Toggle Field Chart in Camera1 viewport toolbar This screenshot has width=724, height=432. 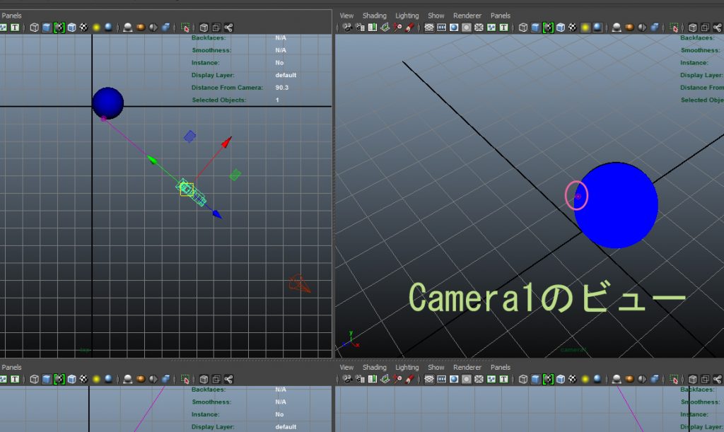(479, 28)
